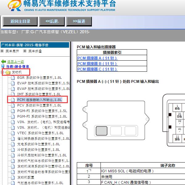Click the 冷却风扇 document icon
The height and width of the screenshot is (185, 185).
click(x=13, y=155)
